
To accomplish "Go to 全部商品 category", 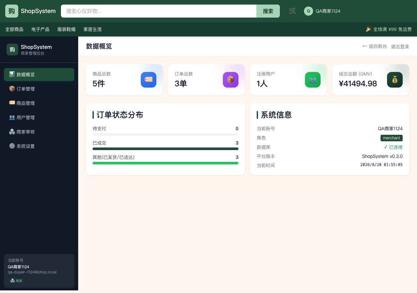I will 14,29.
